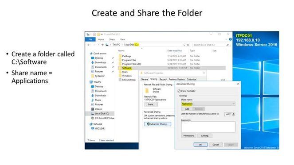Expand the address bar history dropdown
This screenshot has width=294, height=165.
pyautogui.click(x=184, y=45)
